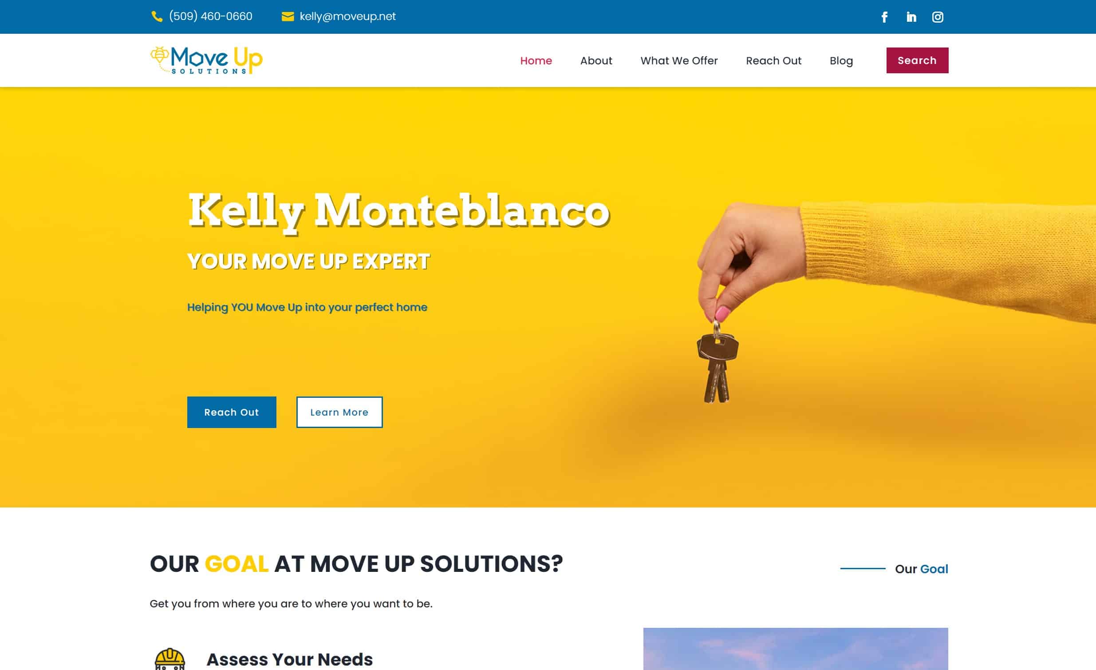Open the LinkedIn social media icon
The image size is (1096, 670).
coord(910,16)
